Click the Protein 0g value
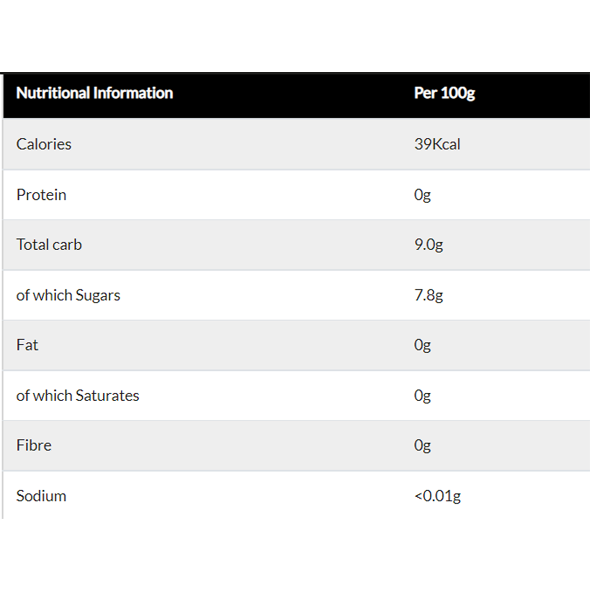 (x=422, y=195)
